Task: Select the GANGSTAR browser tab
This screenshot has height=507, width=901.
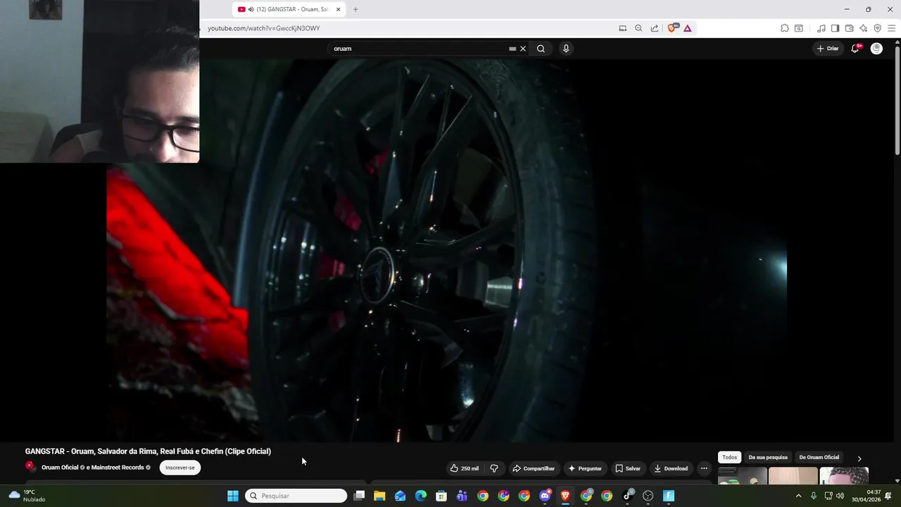Action: 289,9
